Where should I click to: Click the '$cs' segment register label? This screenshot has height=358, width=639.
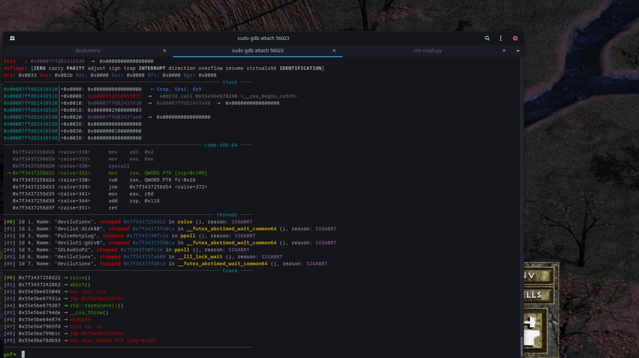(x=8, y=75)
